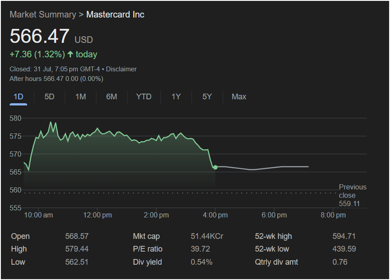Click the 570 price axis label
The width and height of the screenshot is (390, 280).
pos(15,154)
